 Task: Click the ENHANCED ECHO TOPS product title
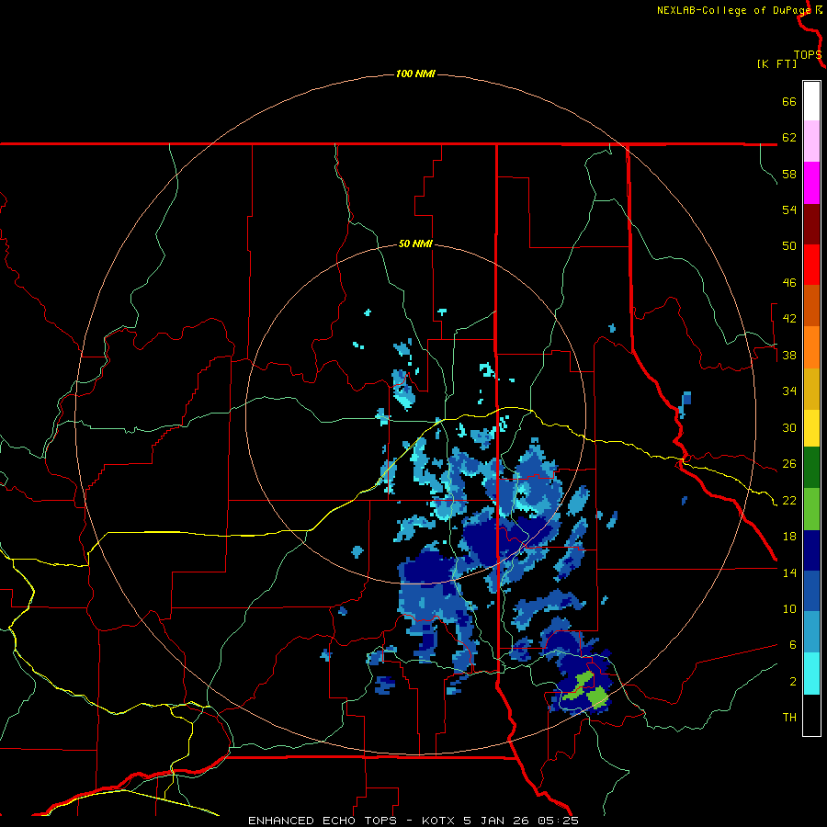pyautogui.click(x=323, y=821)
